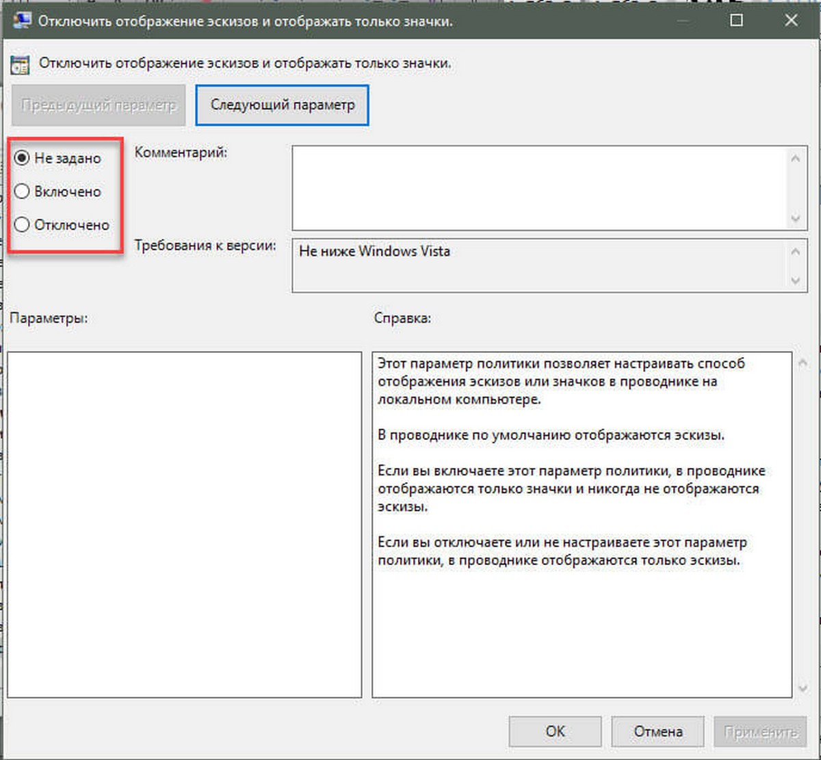821x760 pixels.
Task: Select the 'Не задано' radio button
Action: [x=22, y=158]
